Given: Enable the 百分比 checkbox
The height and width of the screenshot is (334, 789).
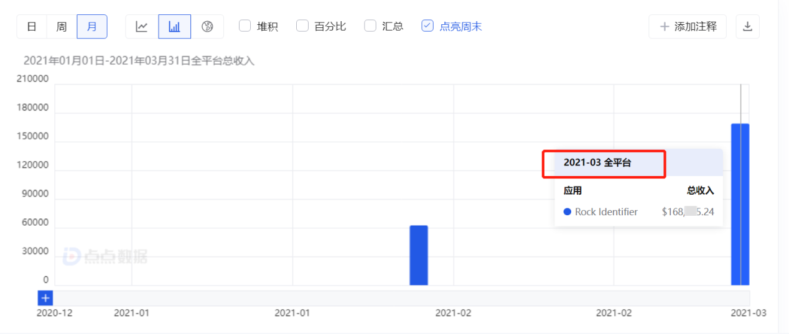Looking at the screenshot, I should 302,26.
